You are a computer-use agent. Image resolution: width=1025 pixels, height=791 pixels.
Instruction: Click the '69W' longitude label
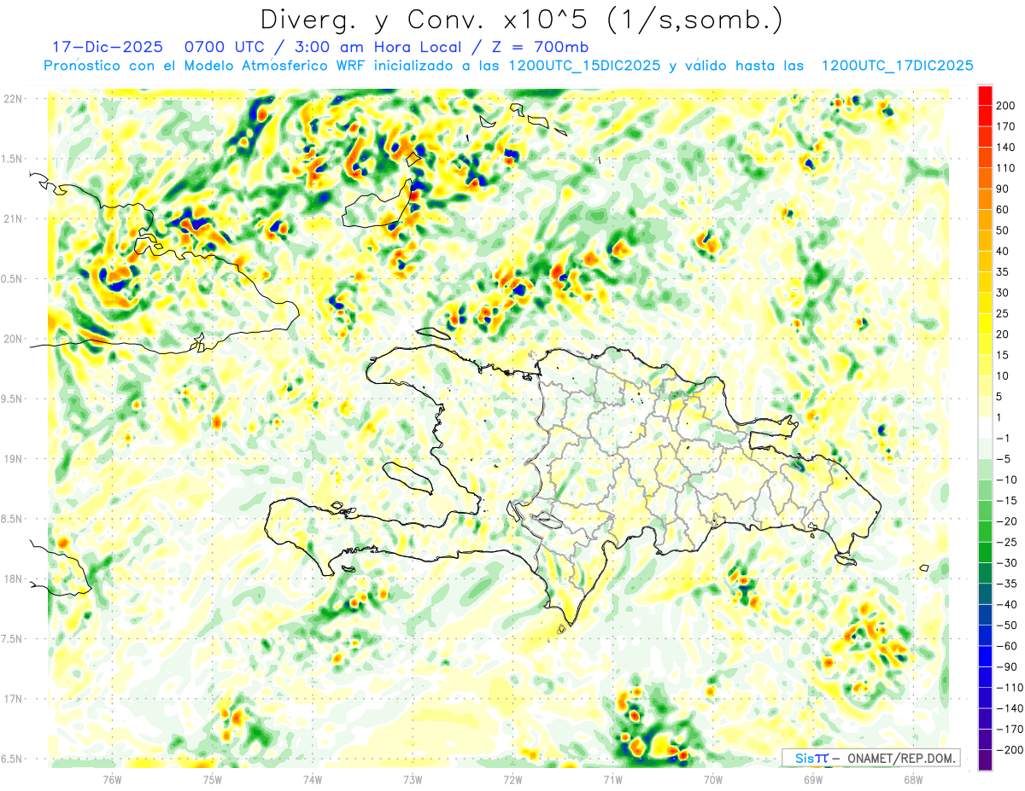pyautogui.click(x=813, y=779)
